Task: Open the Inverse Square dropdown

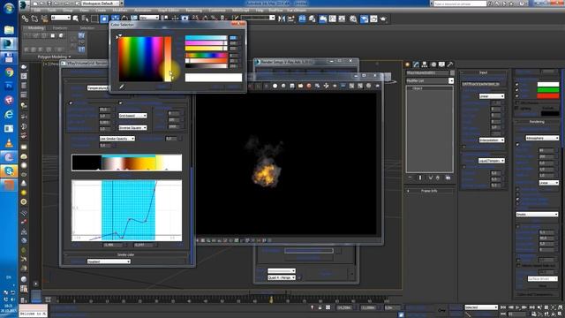Action: coord(133,128)
